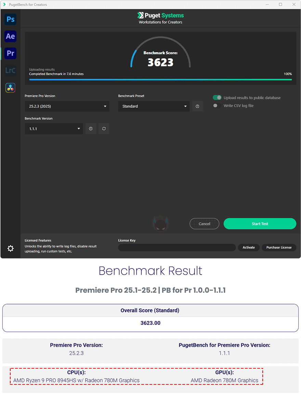This screenshot has height=395, width=301.
Task: Click the "Premiere Pro Version:" result label
Action: pos(76,345)
